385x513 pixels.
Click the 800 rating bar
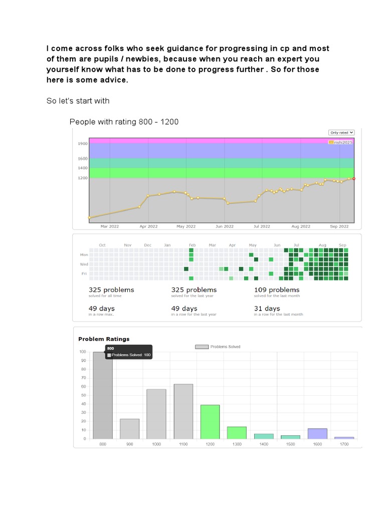click(103, 396)
